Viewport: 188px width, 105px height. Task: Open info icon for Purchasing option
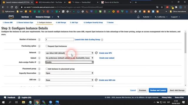[x=39, y=46]
